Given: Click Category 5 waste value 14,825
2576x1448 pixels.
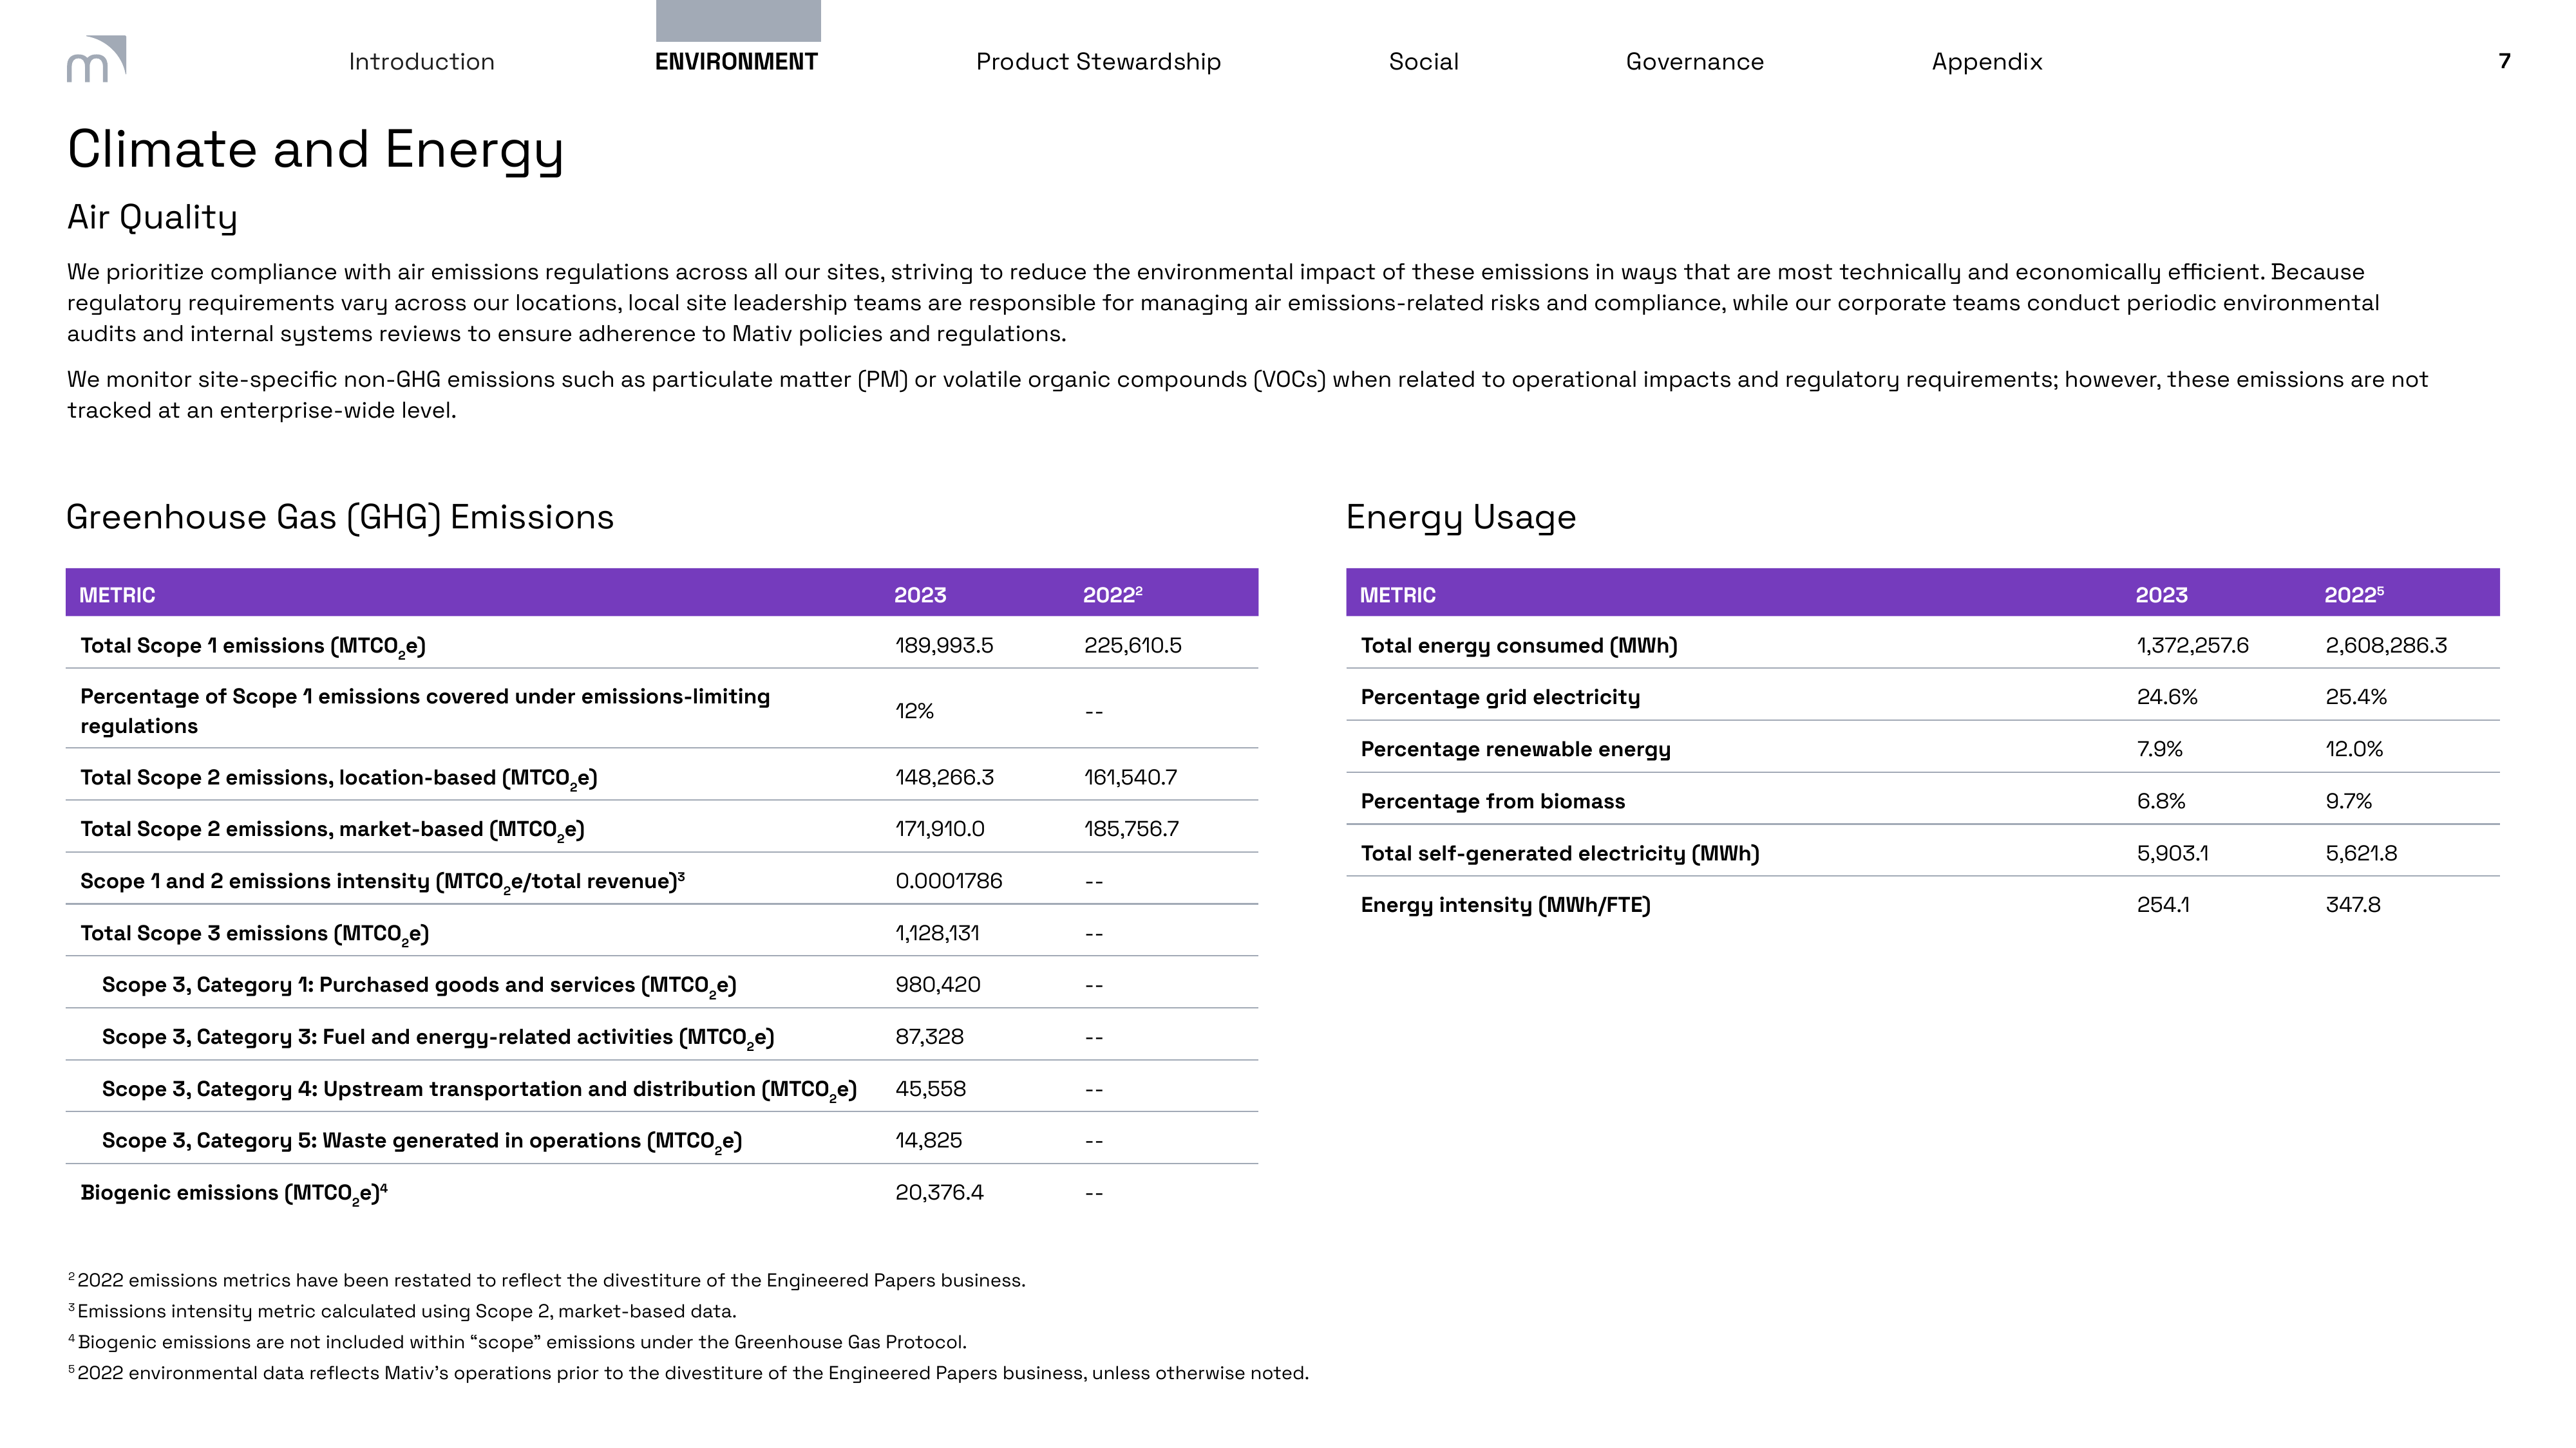Looking at the screenshot, I should (x=928, y=1140).
